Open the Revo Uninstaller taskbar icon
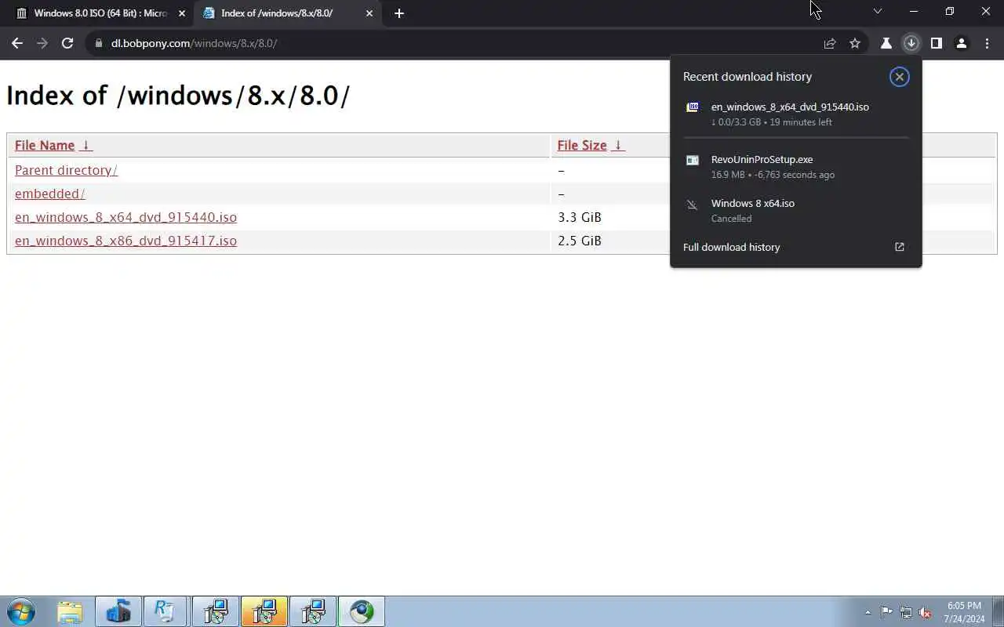1004x627 pixels. pos(166,611)
